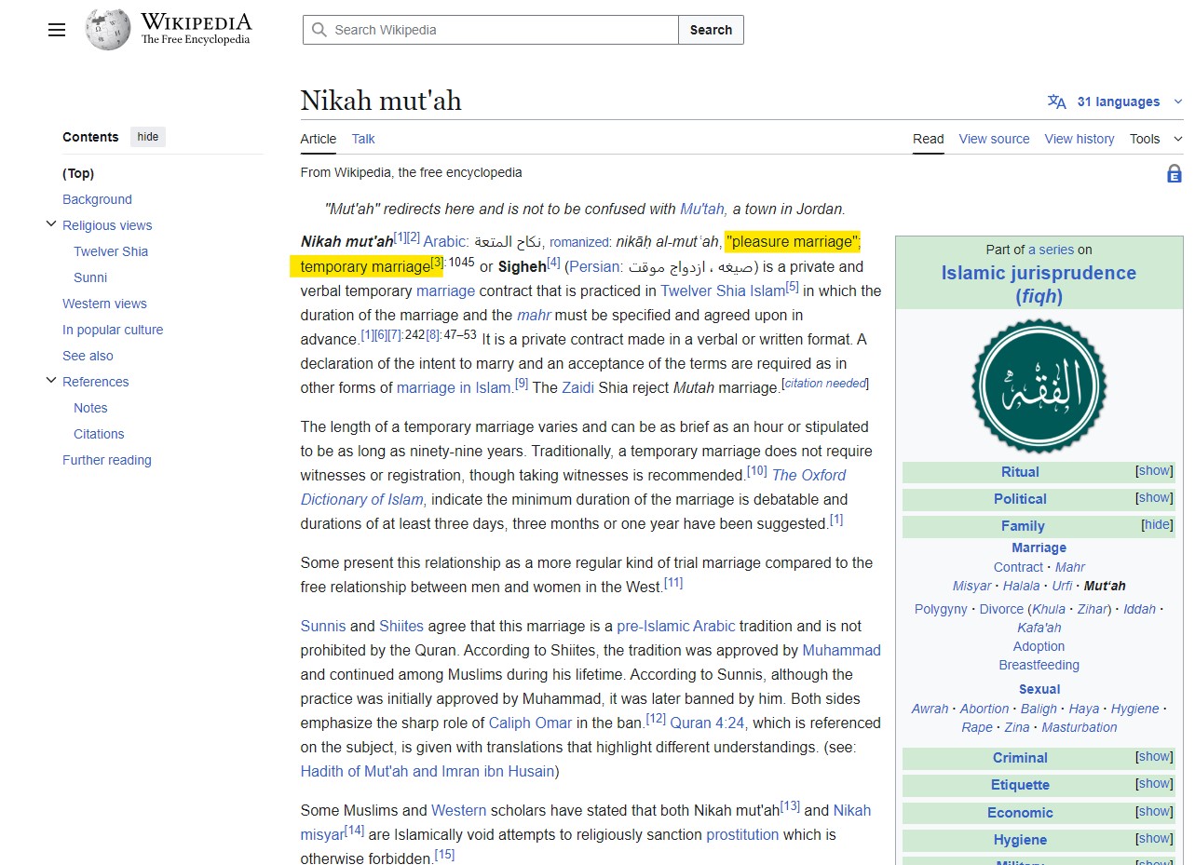The image size is (1195, 865).
Task: Open the pre-Islamic Arabic link
Action: point(676,626)
